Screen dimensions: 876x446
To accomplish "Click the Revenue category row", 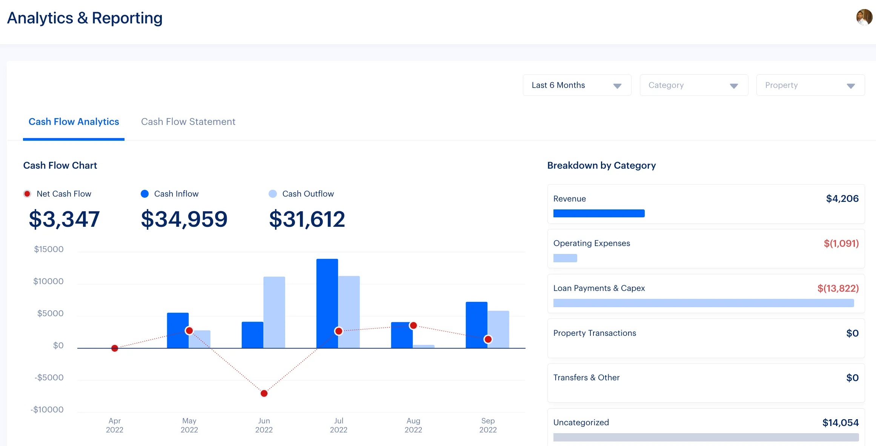I will pos(705,204).
